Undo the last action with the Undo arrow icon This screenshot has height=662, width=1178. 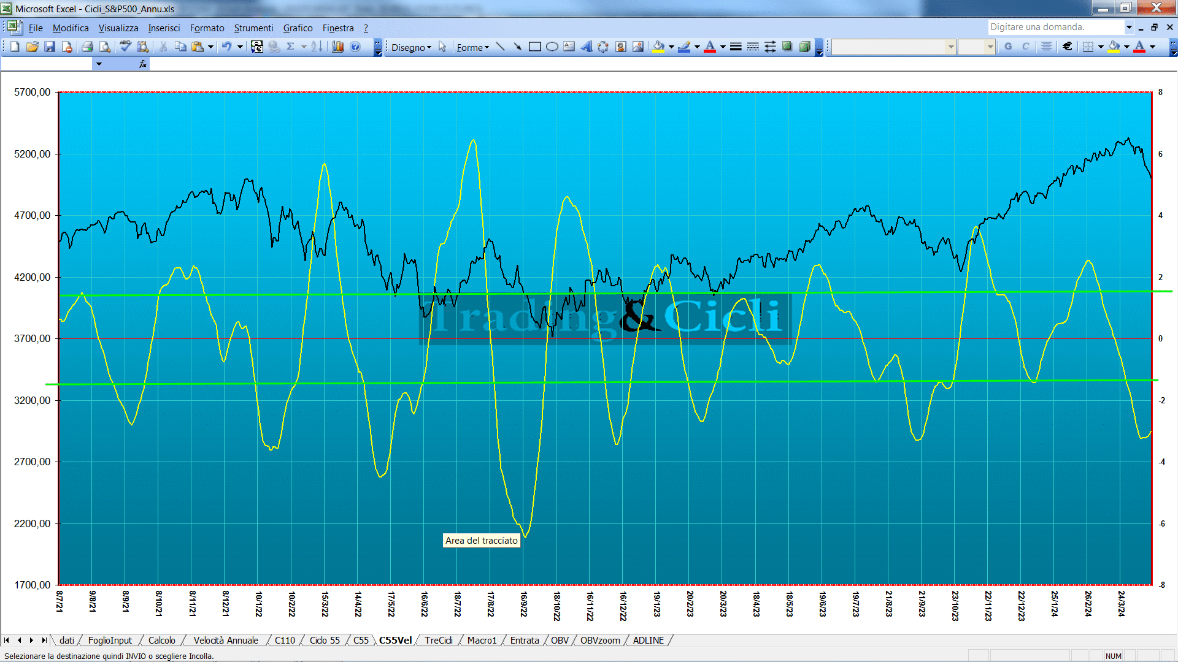[x=226, y=47]
